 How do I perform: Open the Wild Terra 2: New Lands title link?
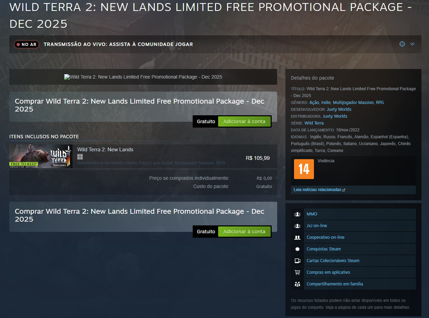[x=105, y=150]
